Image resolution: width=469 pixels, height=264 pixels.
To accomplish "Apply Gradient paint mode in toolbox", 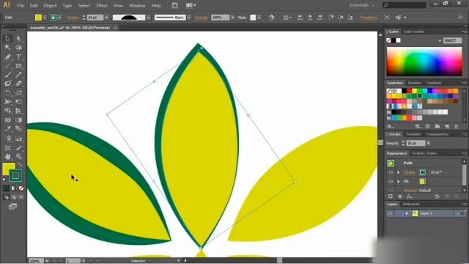I will (13, 188).
